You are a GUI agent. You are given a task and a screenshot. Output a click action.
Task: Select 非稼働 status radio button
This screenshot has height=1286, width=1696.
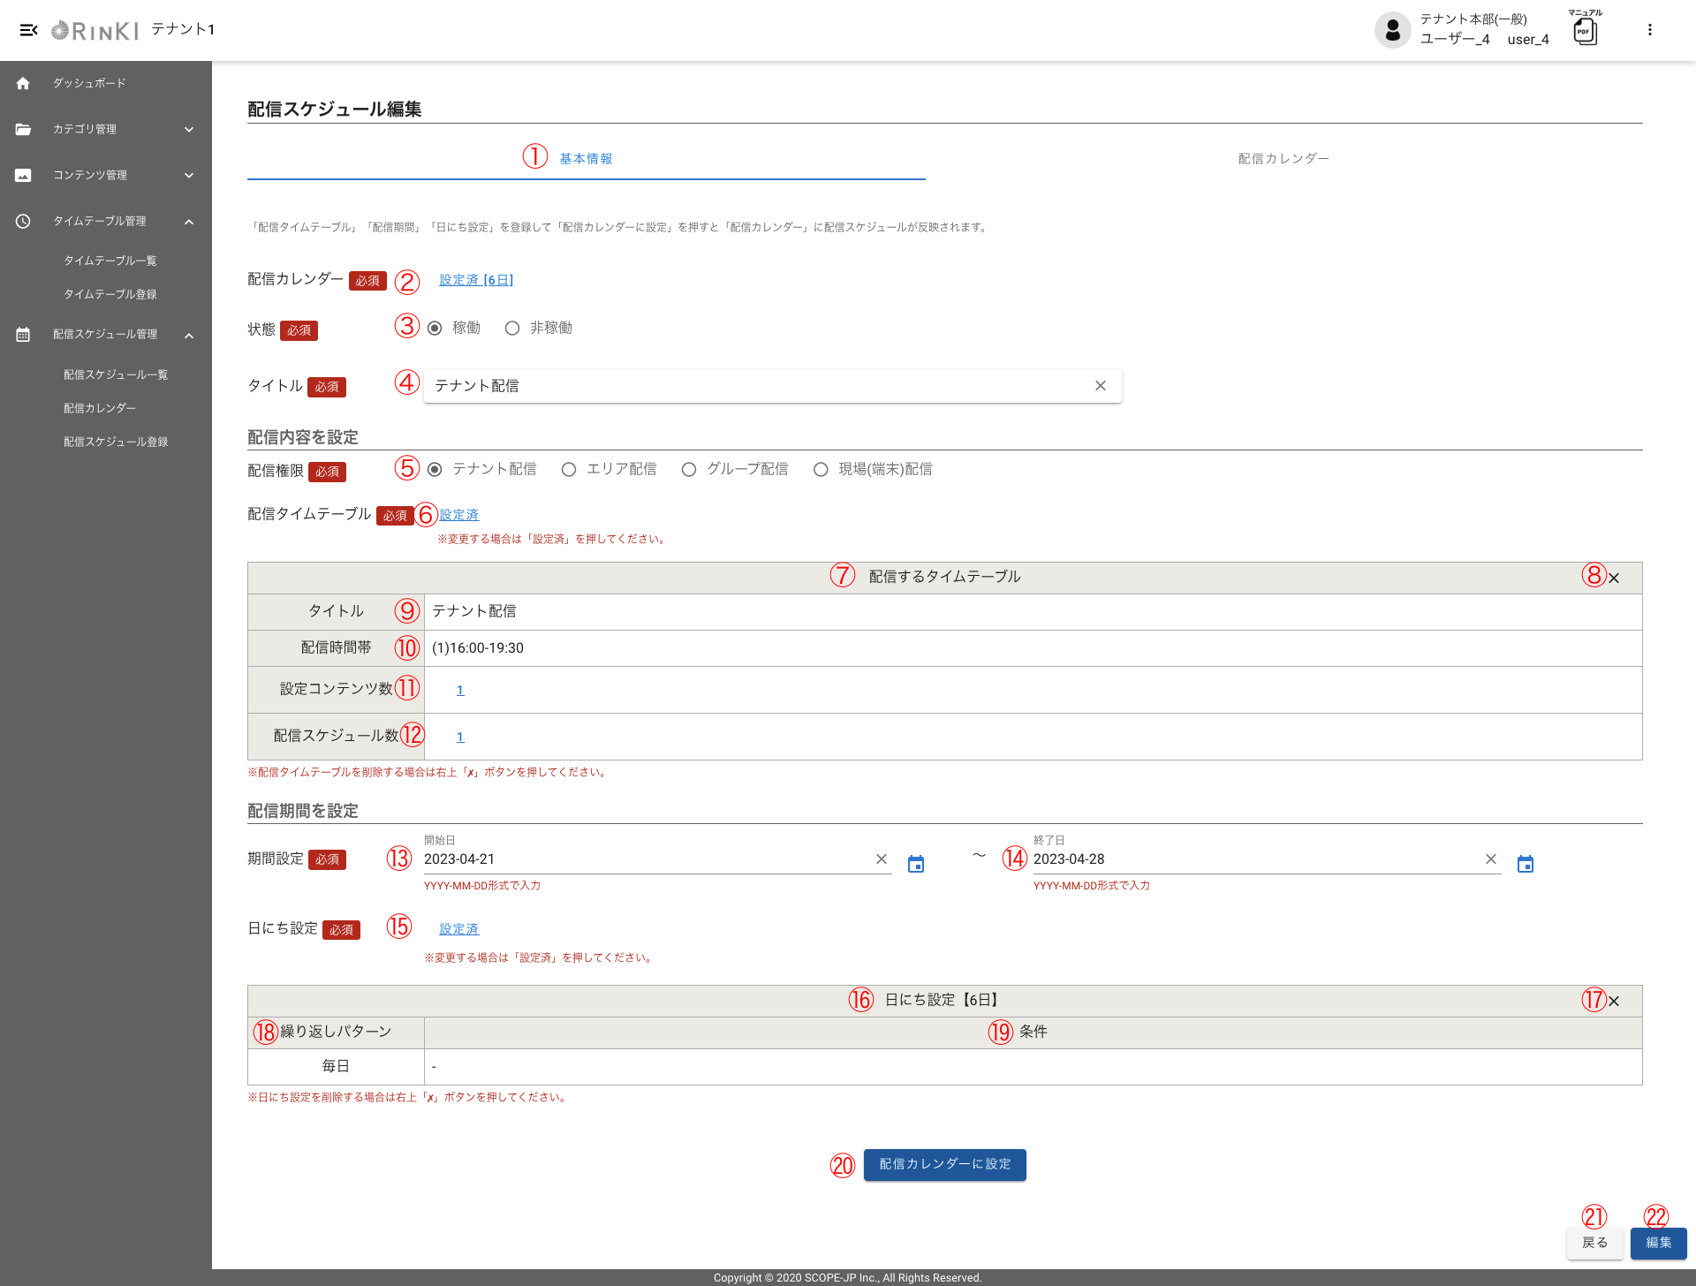(x=512, y=329)
